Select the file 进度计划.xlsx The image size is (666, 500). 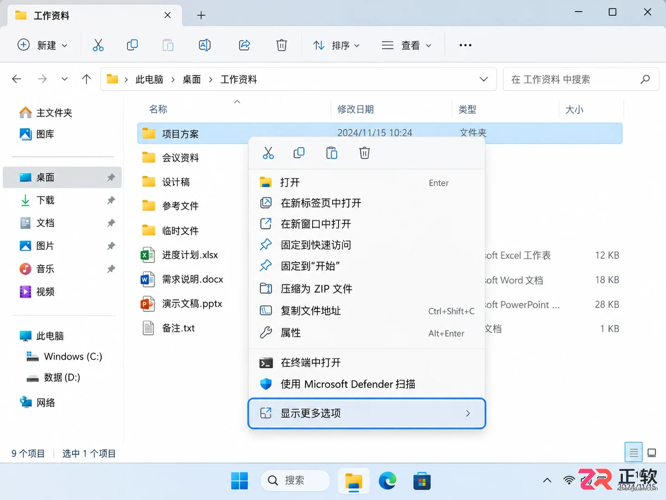click(190, 255)
